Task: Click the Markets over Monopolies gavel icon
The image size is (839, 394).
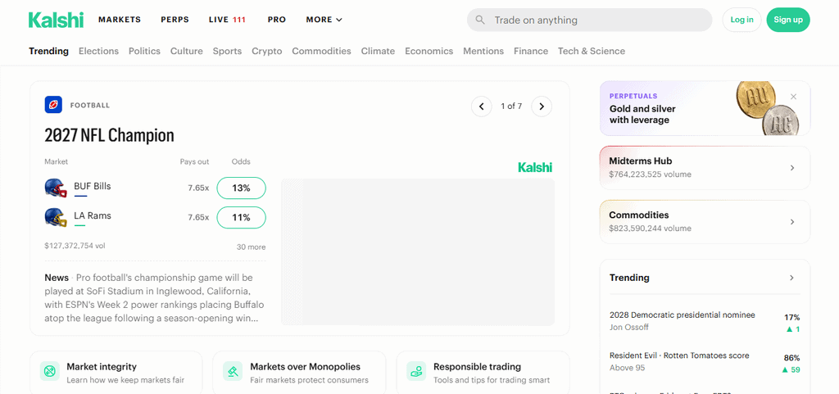Action: click(x=233, y=370)
